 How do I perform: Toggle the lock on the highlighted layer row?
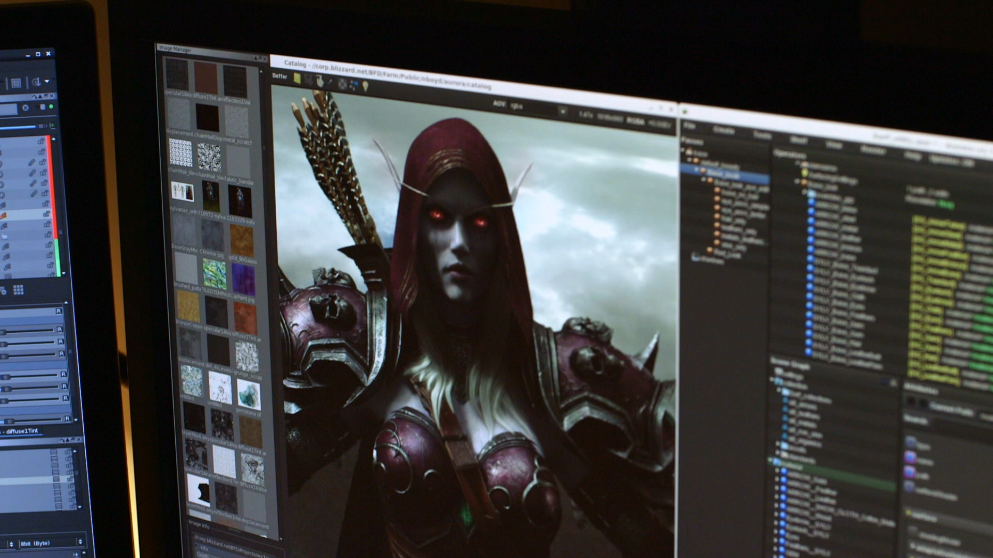pyautogui.click(x=46, y=213)
